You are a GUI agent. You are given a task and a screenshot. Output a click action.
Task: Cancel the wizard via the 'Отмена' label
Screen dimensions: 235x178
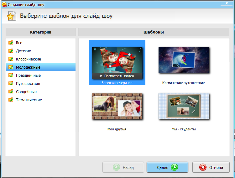216,167
